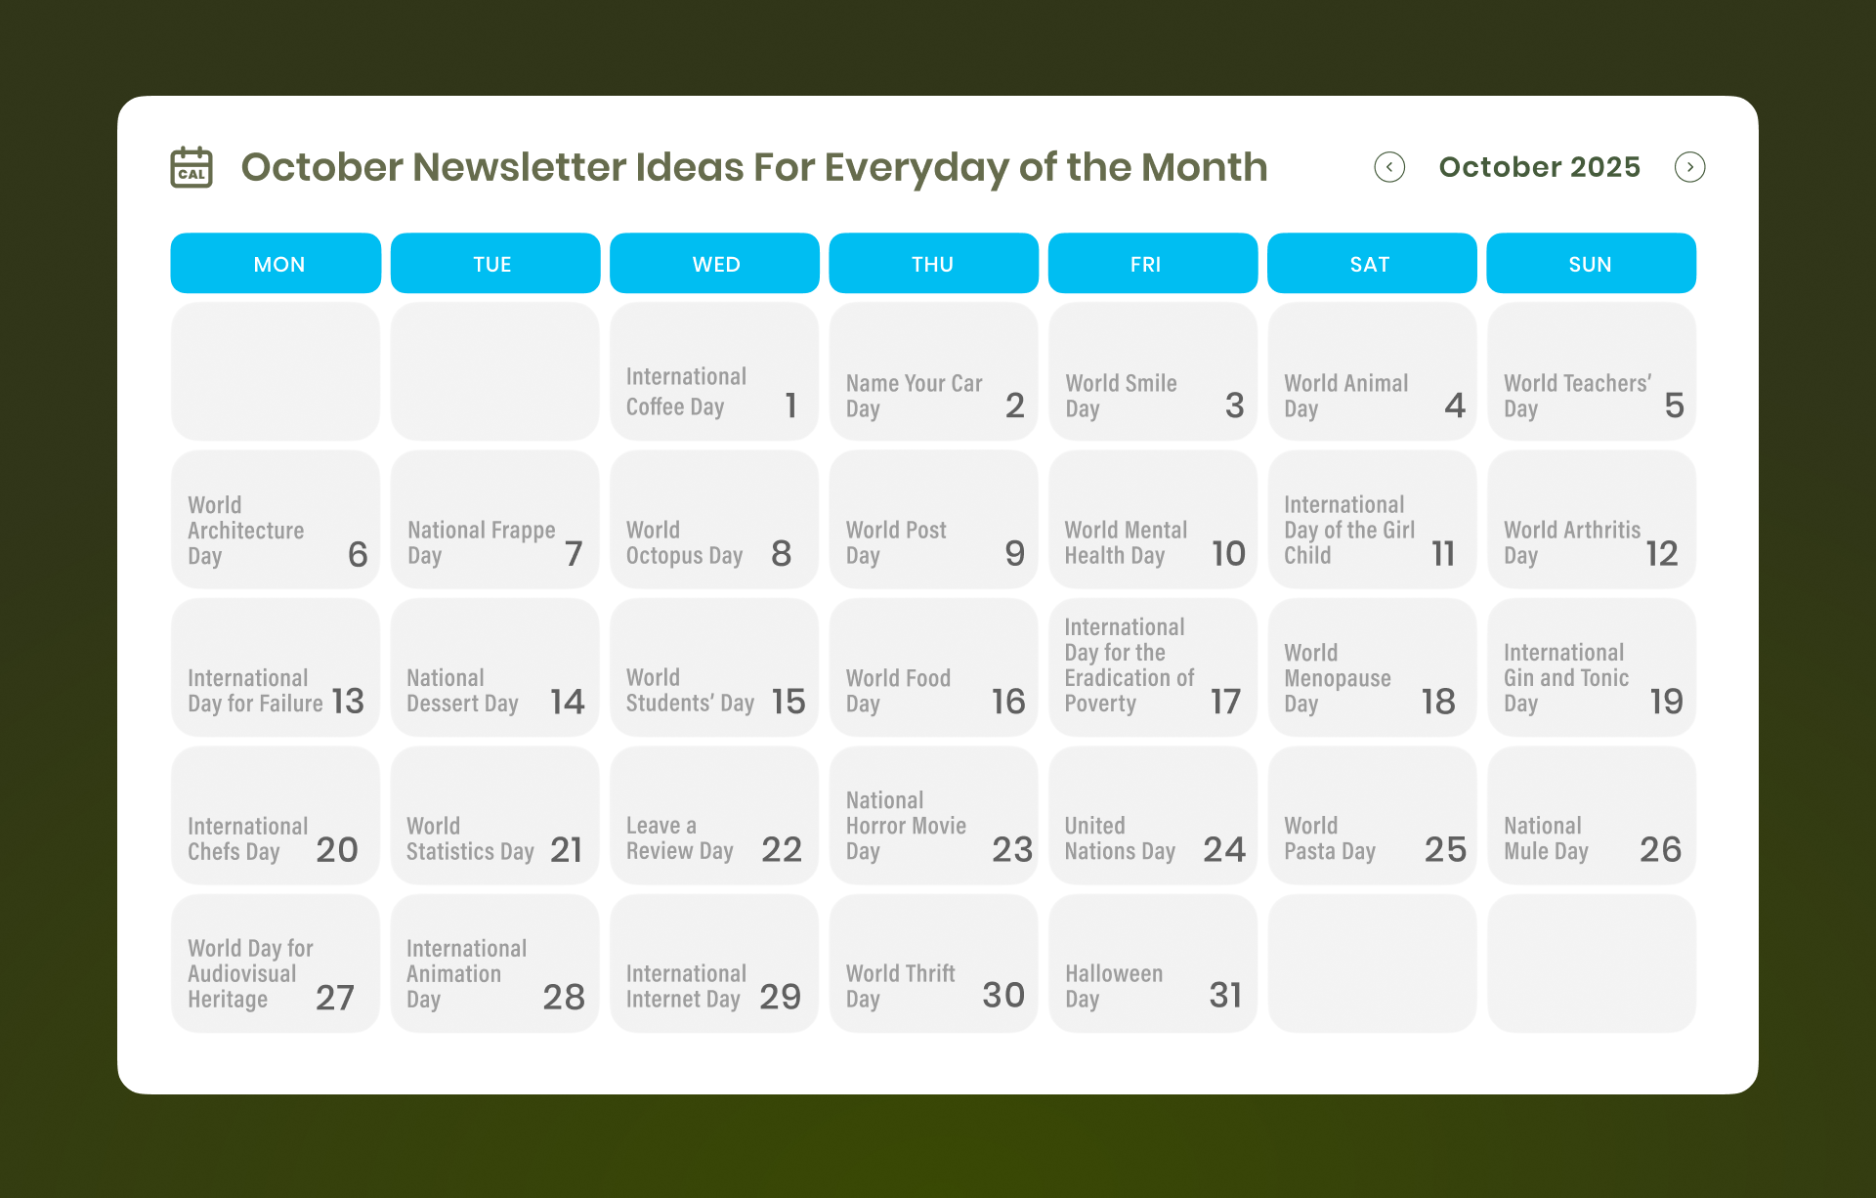Select the MON weekday header

[276, 263]
